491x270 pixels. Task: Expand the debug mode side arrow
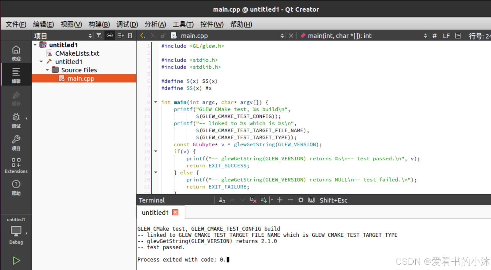click(x=26, y=118)
